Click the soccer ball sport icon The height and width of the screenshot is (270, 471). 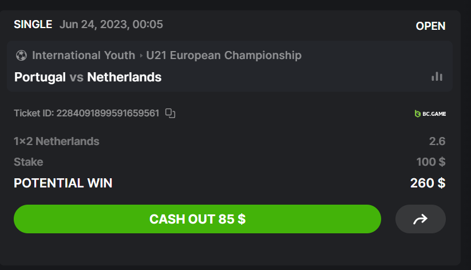pyautogui.click(x=21, y=56)
